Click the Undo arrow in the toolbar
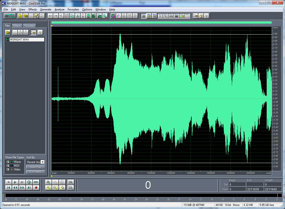This screenshot has width=285, height=209. tap(50, 16)
